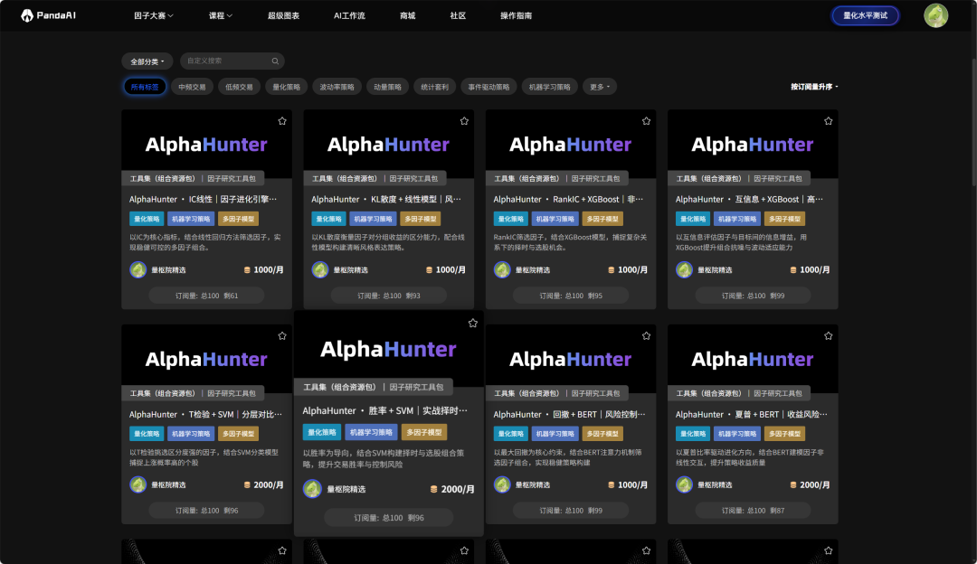Star the 回撤 + BERT card

[646, 335]
